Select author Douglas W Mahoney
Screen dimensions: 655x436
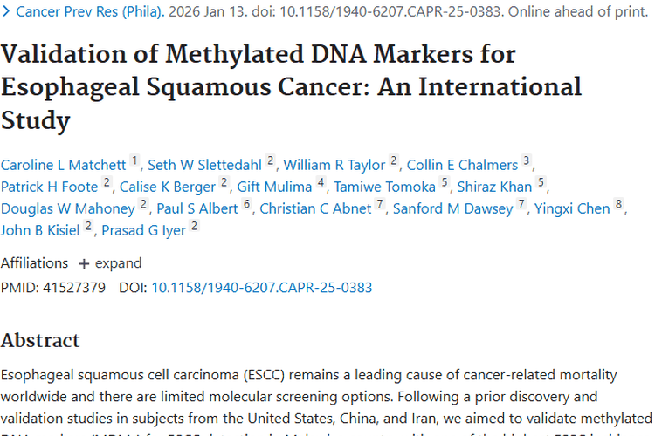click(68, 208)
